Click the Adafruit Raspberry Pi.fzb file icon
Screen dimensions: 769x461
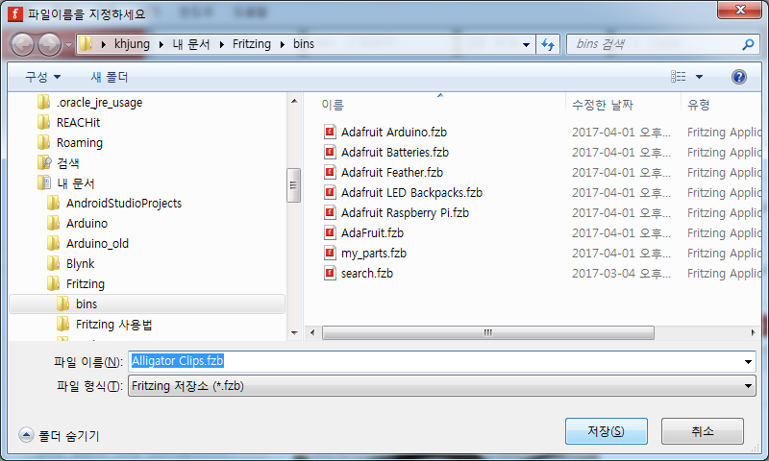coord(330,212)
